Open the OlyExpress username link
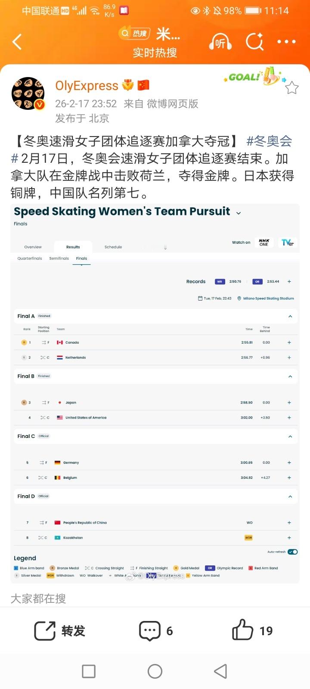310x689 pixels. pyautogui.click(x=87, y=86)
